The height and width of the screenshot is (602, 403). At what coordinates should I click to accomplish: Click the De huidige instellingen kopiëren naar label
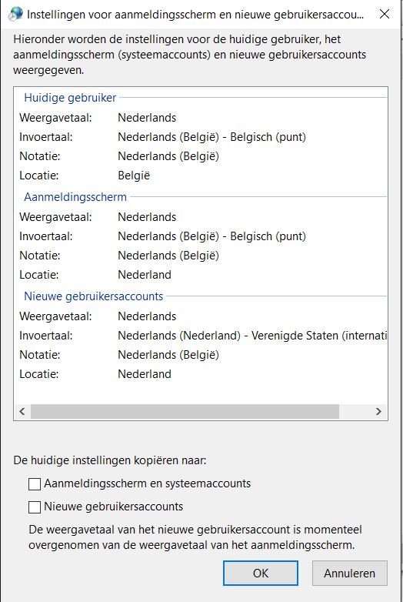110,460
